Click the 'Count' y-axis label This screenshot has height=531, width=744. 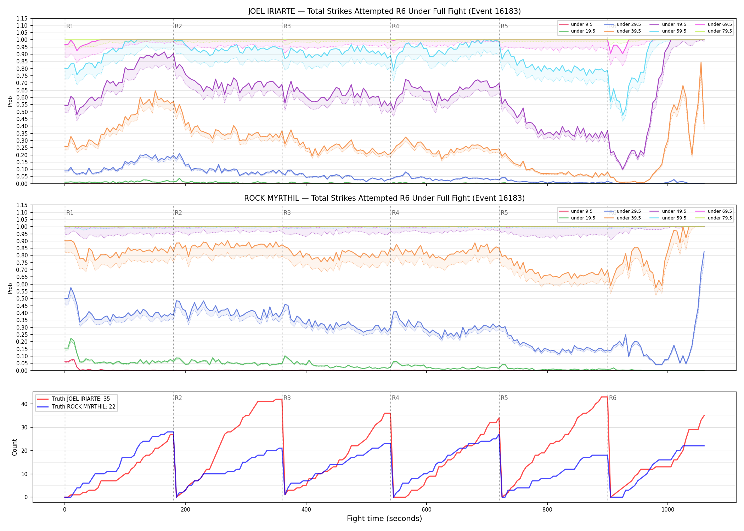15,447
